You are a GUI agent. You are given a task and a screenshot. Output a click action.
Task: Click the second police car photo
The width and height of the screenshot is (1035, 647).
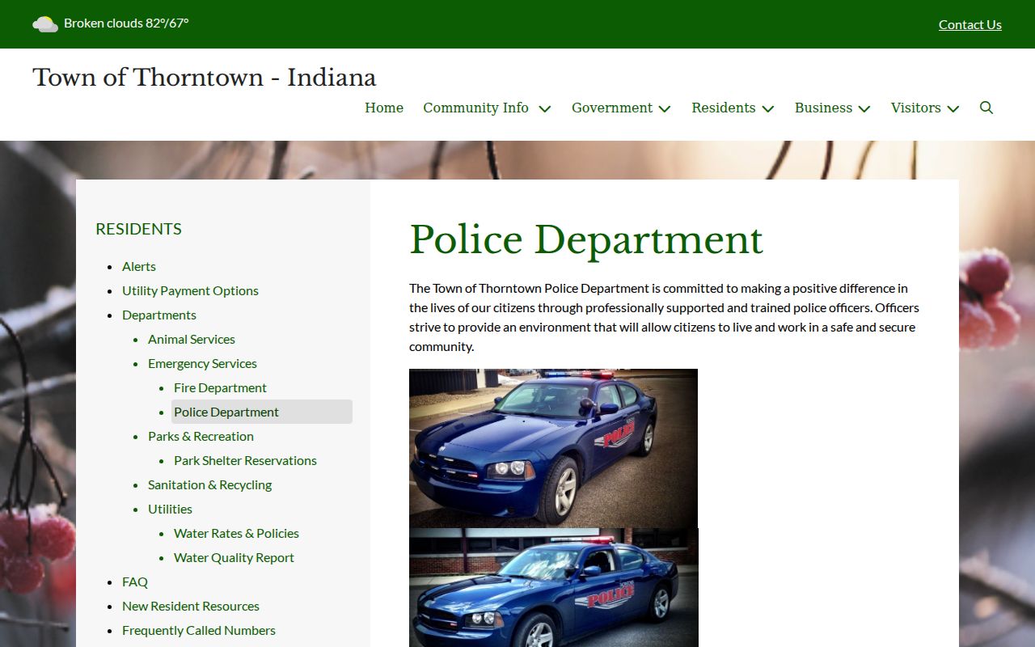pos(554,588)
